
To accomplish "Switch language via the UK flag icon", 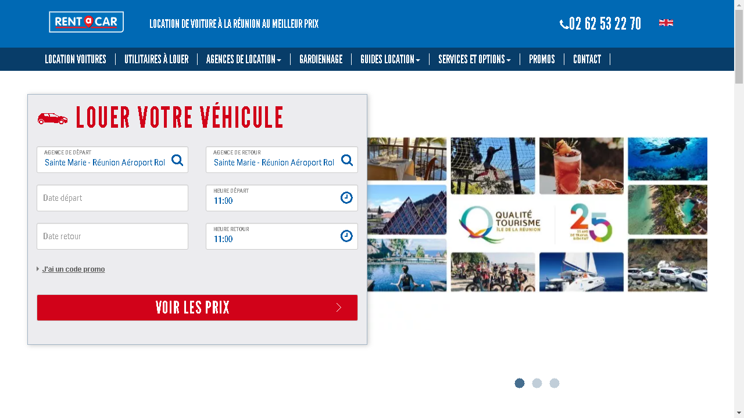I will (x=666, y=23).
